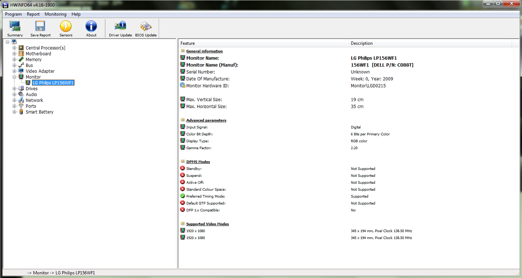Click the Feature column header

click(263, 43)
